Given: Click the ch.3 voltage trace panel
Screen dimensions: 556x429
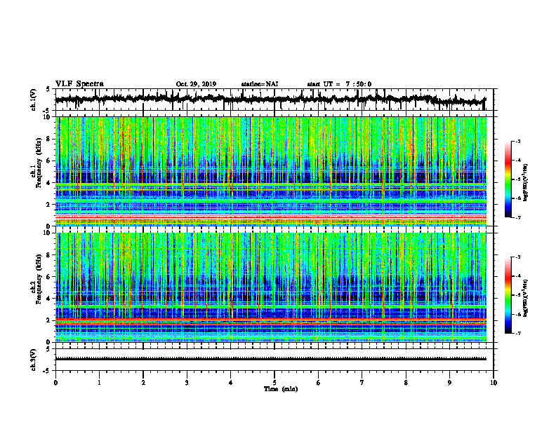Looking at the screenshot, I should (x=274, y=360).
